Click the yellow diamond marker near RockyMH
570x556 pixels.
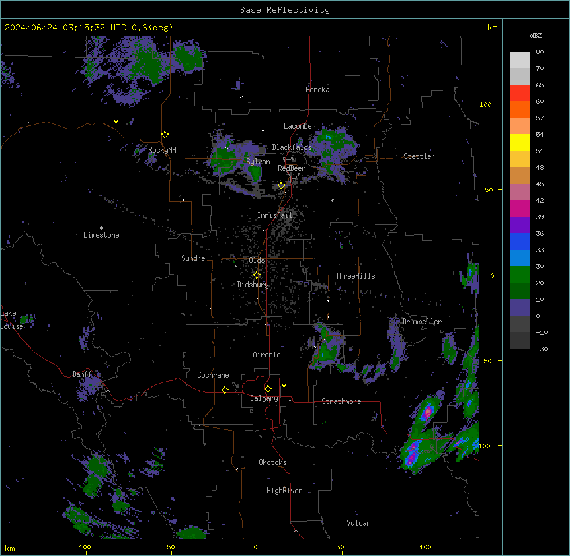coord(165,135)
